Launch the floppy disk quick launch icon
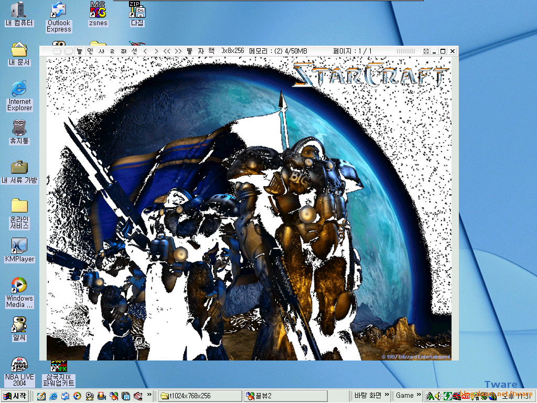The image size is (537, 403). 126,396
